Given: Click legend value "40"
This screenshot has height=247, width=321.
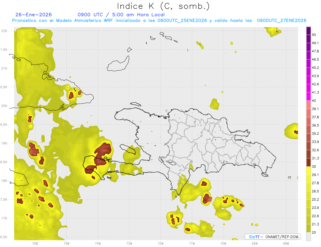Looking at the screenshot, I should [x=314, y=101].
